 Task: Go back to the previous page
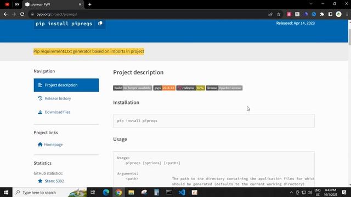point(5,14)
